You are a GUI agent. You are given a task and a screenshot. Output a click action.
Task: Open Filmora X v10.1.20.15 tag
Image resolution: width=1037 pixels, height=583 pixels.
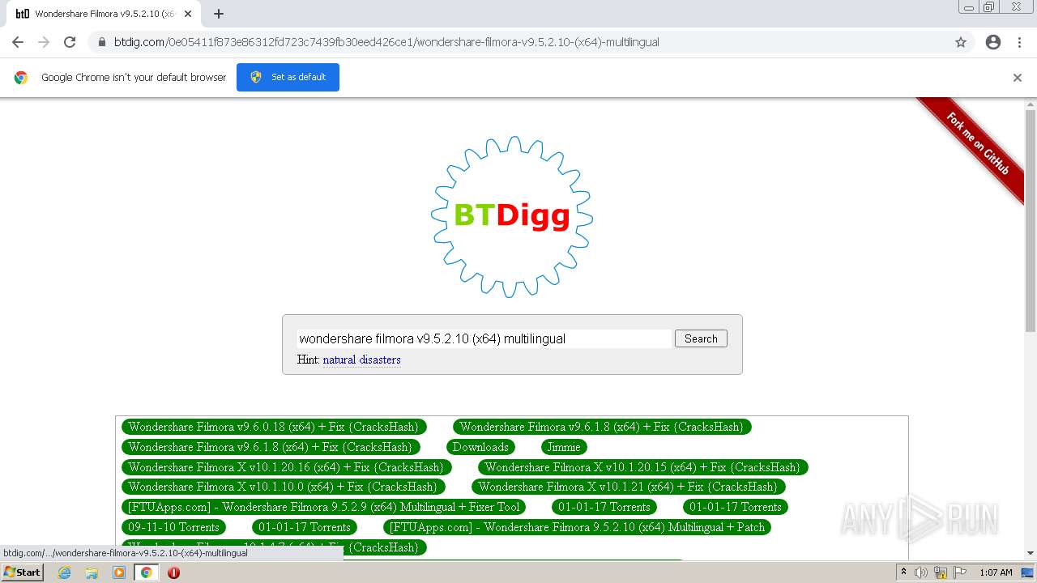click(x=643, y=467)
